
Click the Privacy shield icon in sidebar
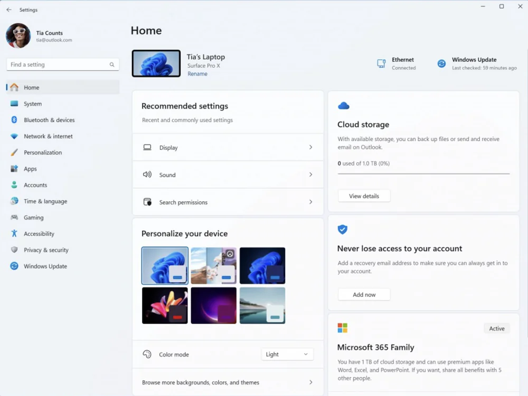[x=14, y=250]
